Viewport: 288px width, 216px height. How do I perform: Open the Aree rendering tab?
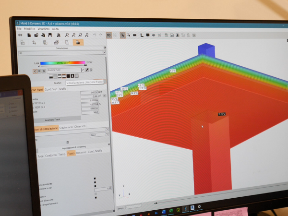(x=41, y=156)
